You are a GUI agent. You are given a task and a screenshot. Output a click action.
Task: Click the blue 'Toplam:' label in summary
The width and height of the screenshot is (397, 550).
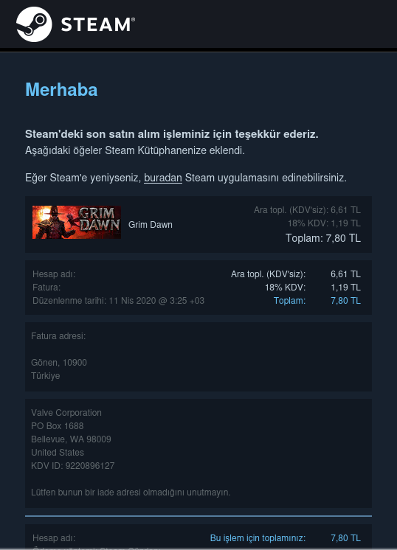[289, 301]
